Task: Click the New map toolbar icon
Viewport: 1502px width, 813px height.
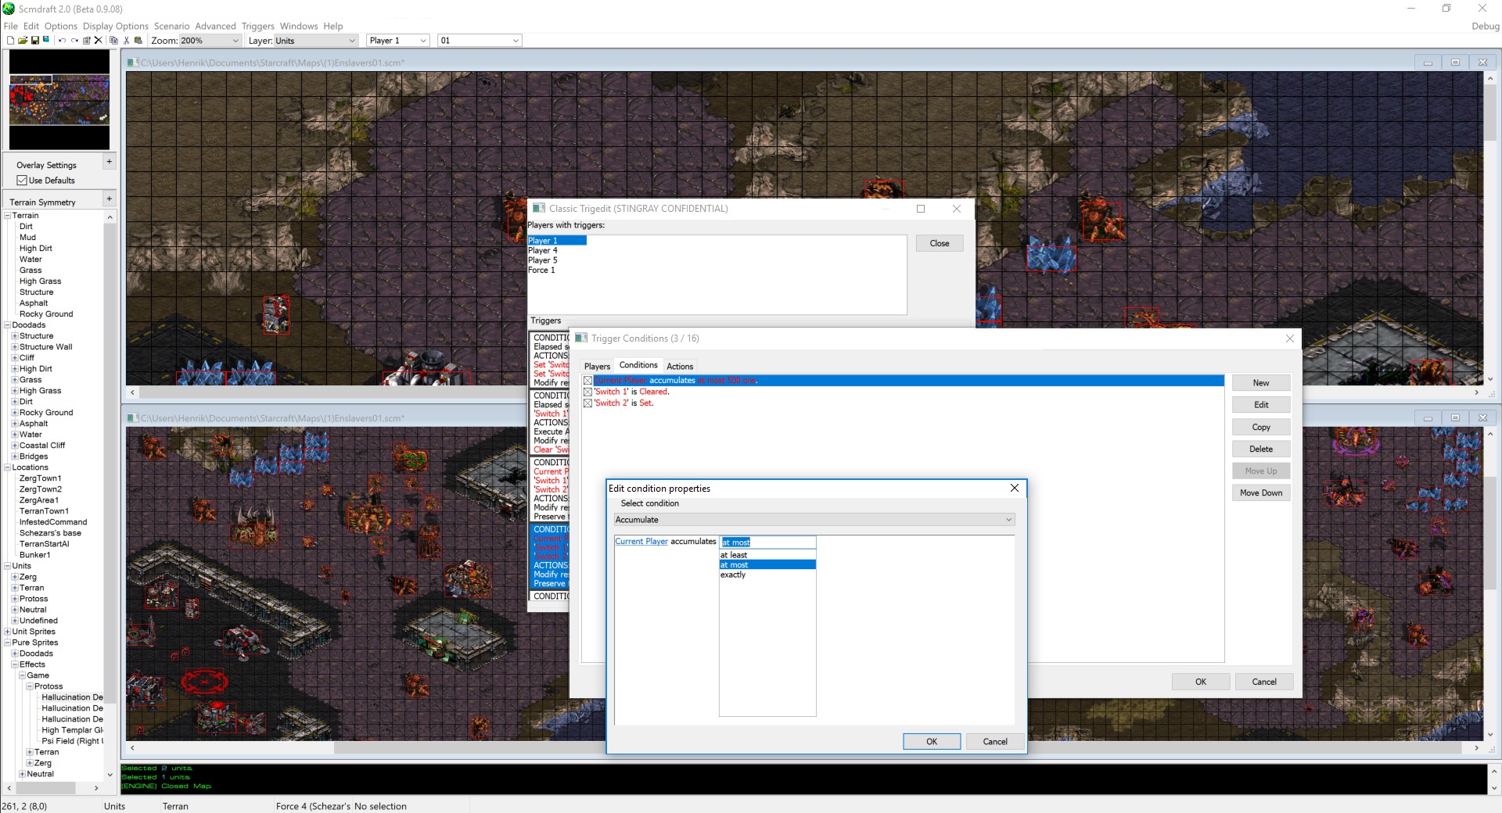Action: click(10, 41)
